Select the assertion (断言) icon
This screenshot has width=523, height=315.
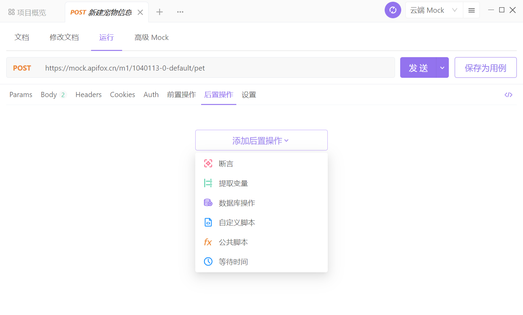coord(208,164)
